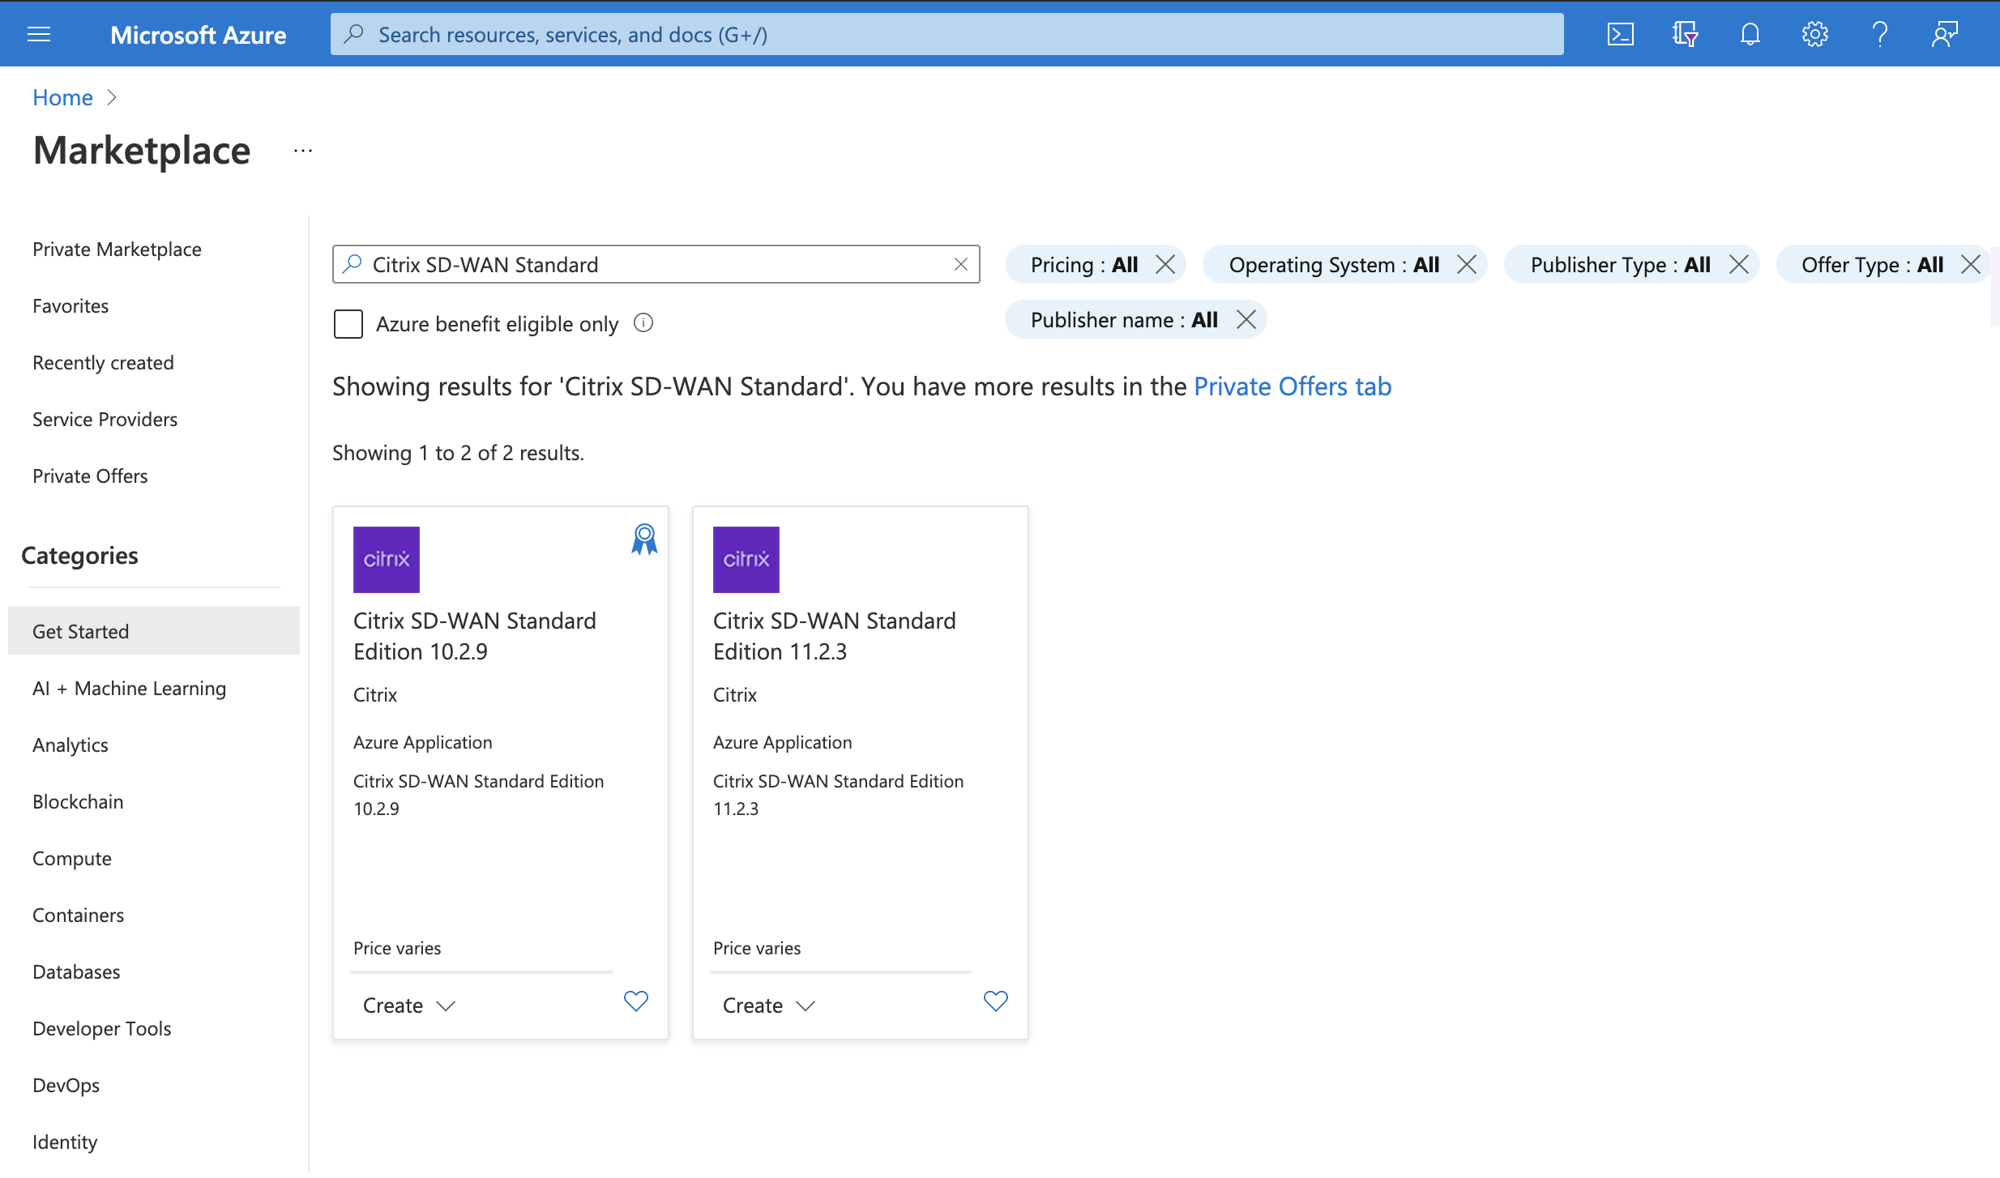Open the notifications bell
The height and width of the screenshot is (1178, 2000).
coord(1750,34)
